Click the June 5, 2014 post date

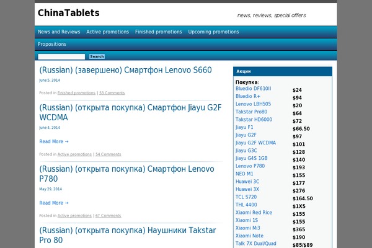pyautogui.click(x=50, y=80)
